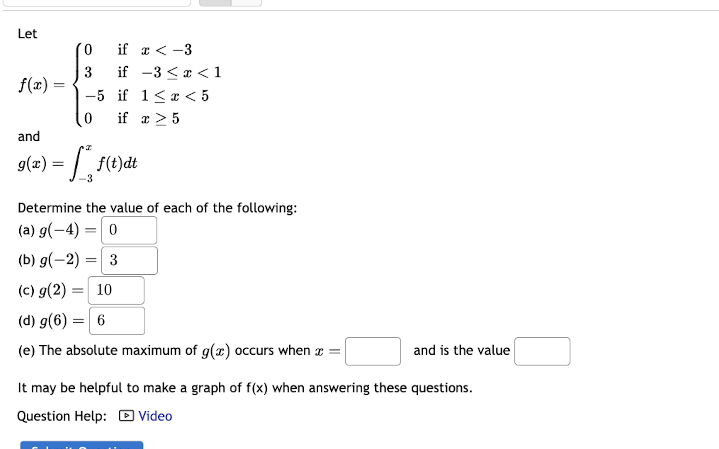
Task: Click the gray segmented control at top right
Action: (230, 3)
